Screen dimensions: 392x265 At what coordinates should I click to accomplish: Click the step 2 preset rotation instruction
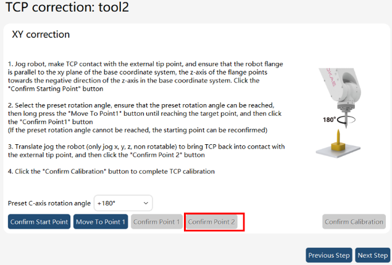click(144, 118)
